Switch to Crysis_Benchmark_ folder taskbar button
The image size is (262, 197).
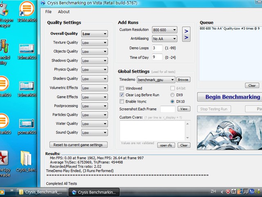tap(42, 192)
